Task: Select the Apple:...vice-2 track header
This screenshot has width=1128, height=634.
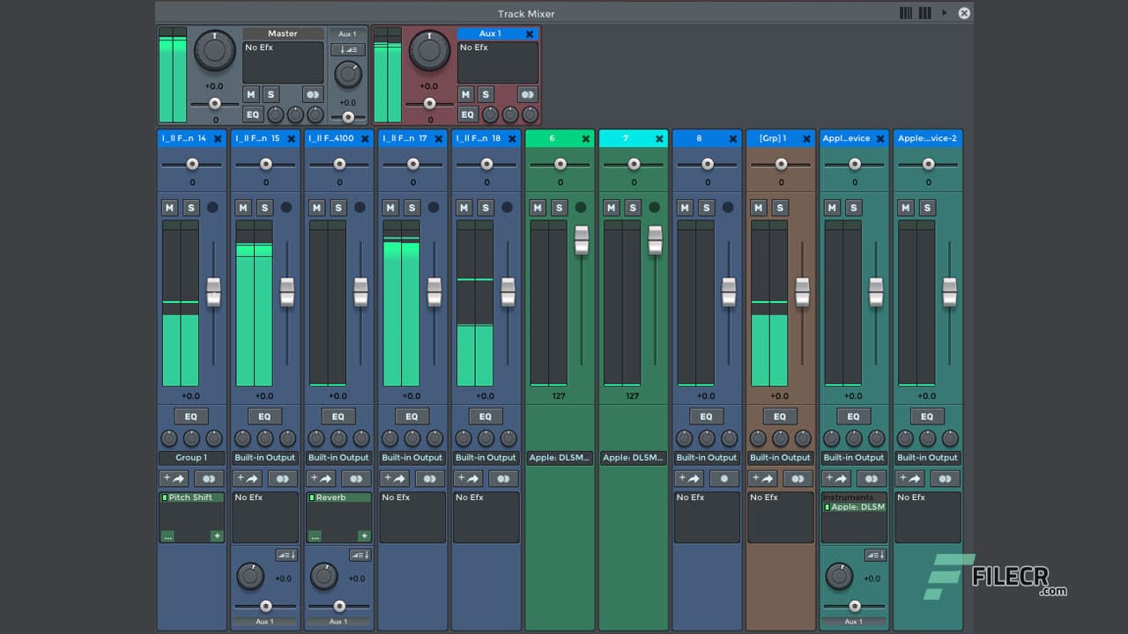Action: (x=925, y=138)
